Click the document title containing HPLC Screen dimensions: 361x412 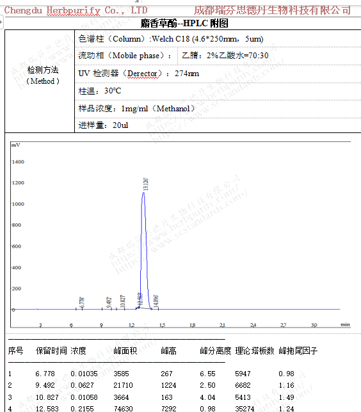(x=184, y=24)
